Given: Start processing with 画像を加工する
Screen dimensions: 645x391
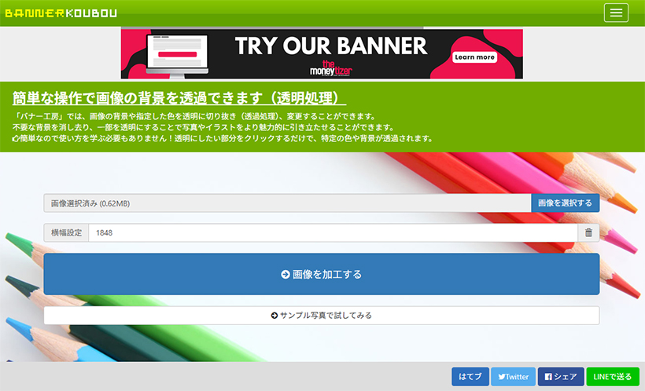Looking at the screenshot, I should [x=321, y=274].
